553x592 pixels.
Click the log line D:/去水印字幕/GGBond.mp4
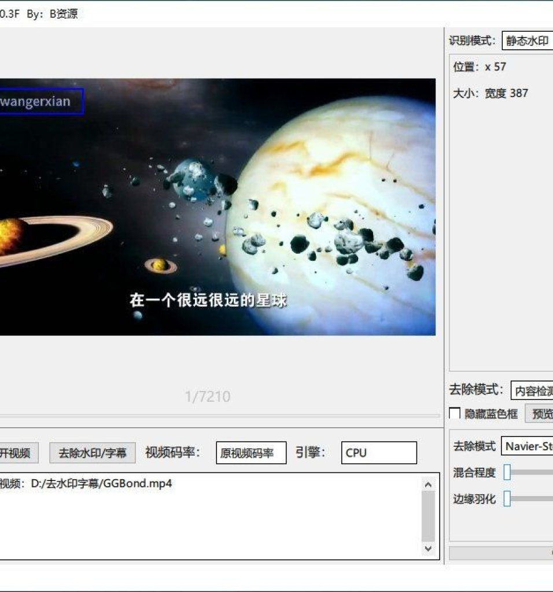tap(101, 483)
